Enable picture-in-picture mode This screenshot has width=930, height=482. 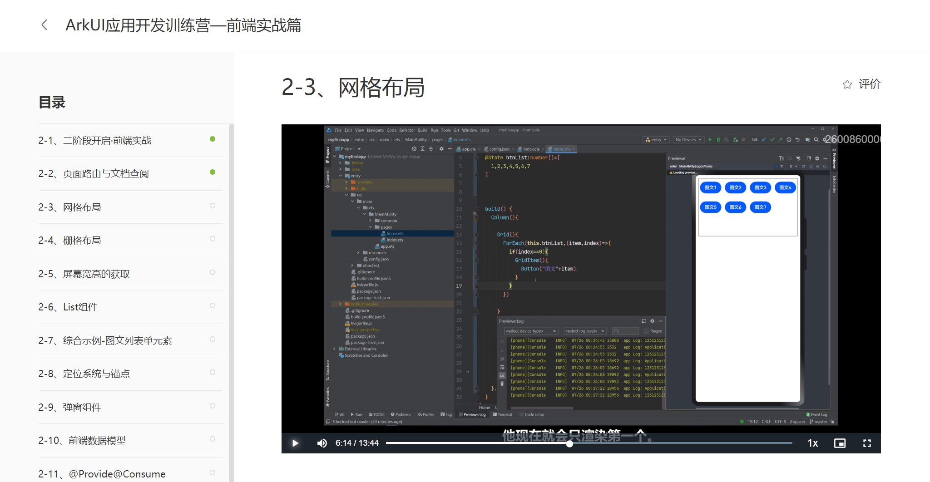[840, 443]
